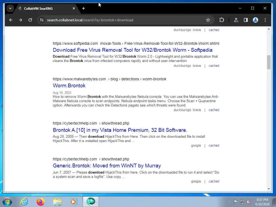Open the Worm.Brontok Malwarebytes result

pos(69,85)
